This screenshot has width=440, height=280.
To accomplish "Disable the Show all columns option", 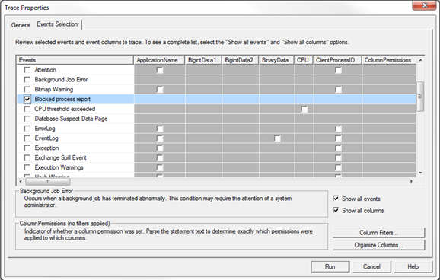I will pos(336,210).
